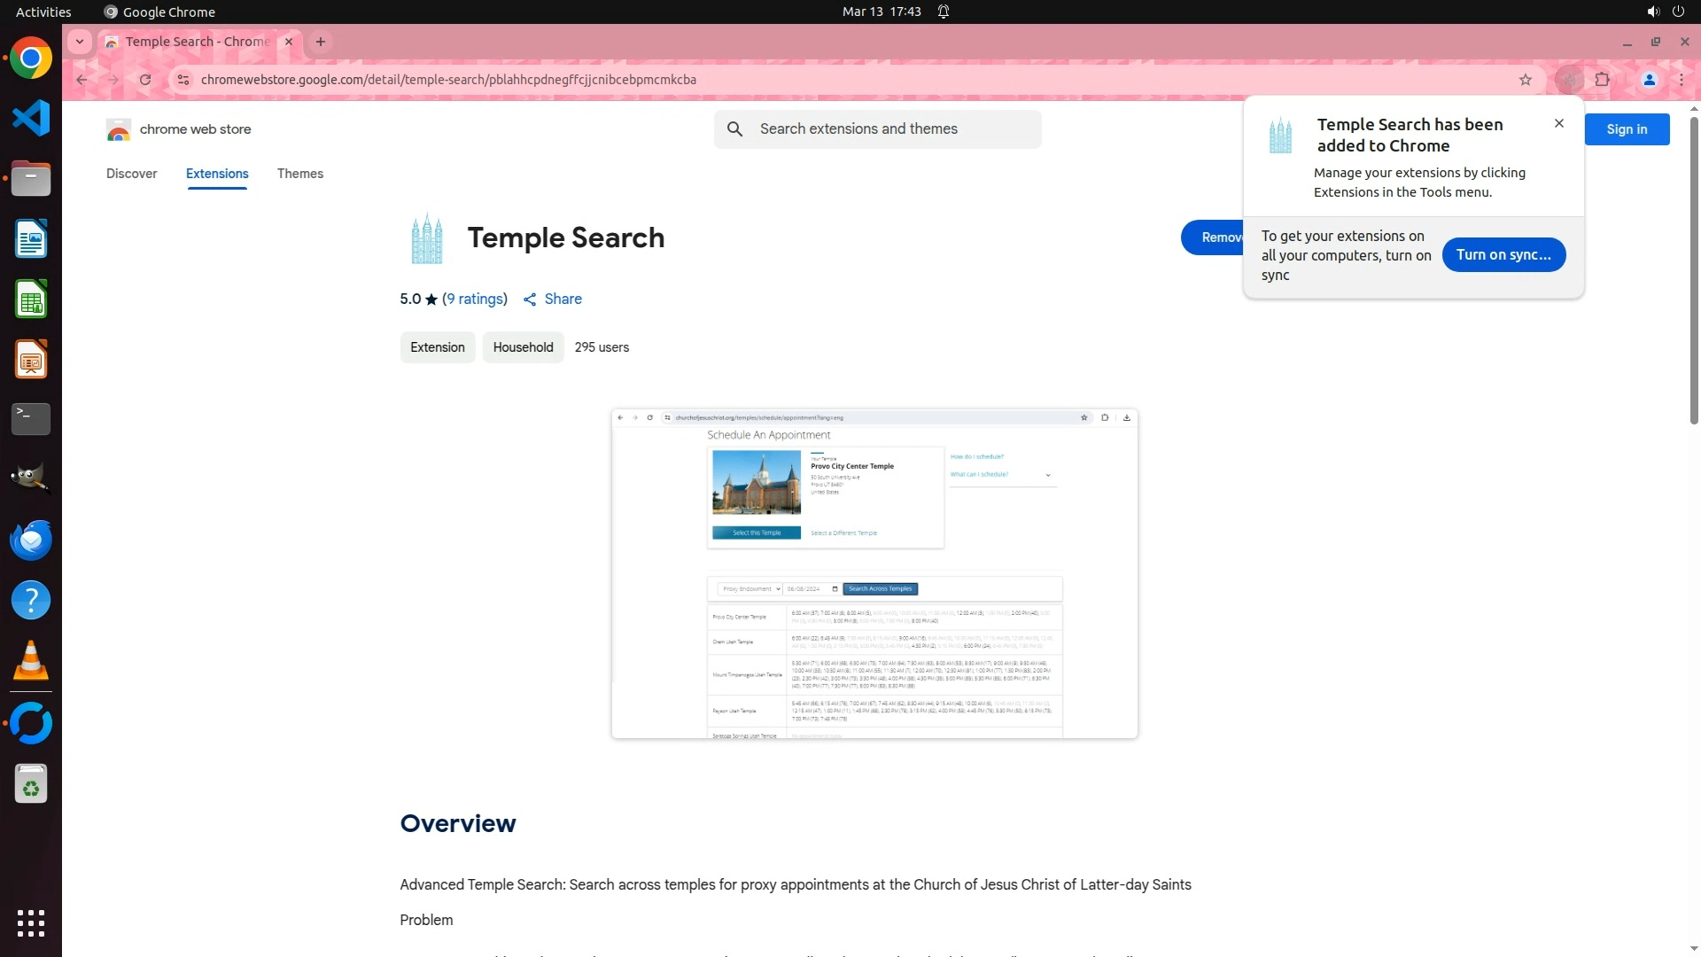The height and width of the screenshot is (957, 1701).
Task: Click the site information icon left of URL
Action: click(183, 80)
